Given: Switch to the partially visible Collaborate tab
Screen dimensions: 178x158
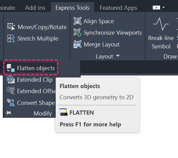Looking at the screenshot, I should 8,8.
